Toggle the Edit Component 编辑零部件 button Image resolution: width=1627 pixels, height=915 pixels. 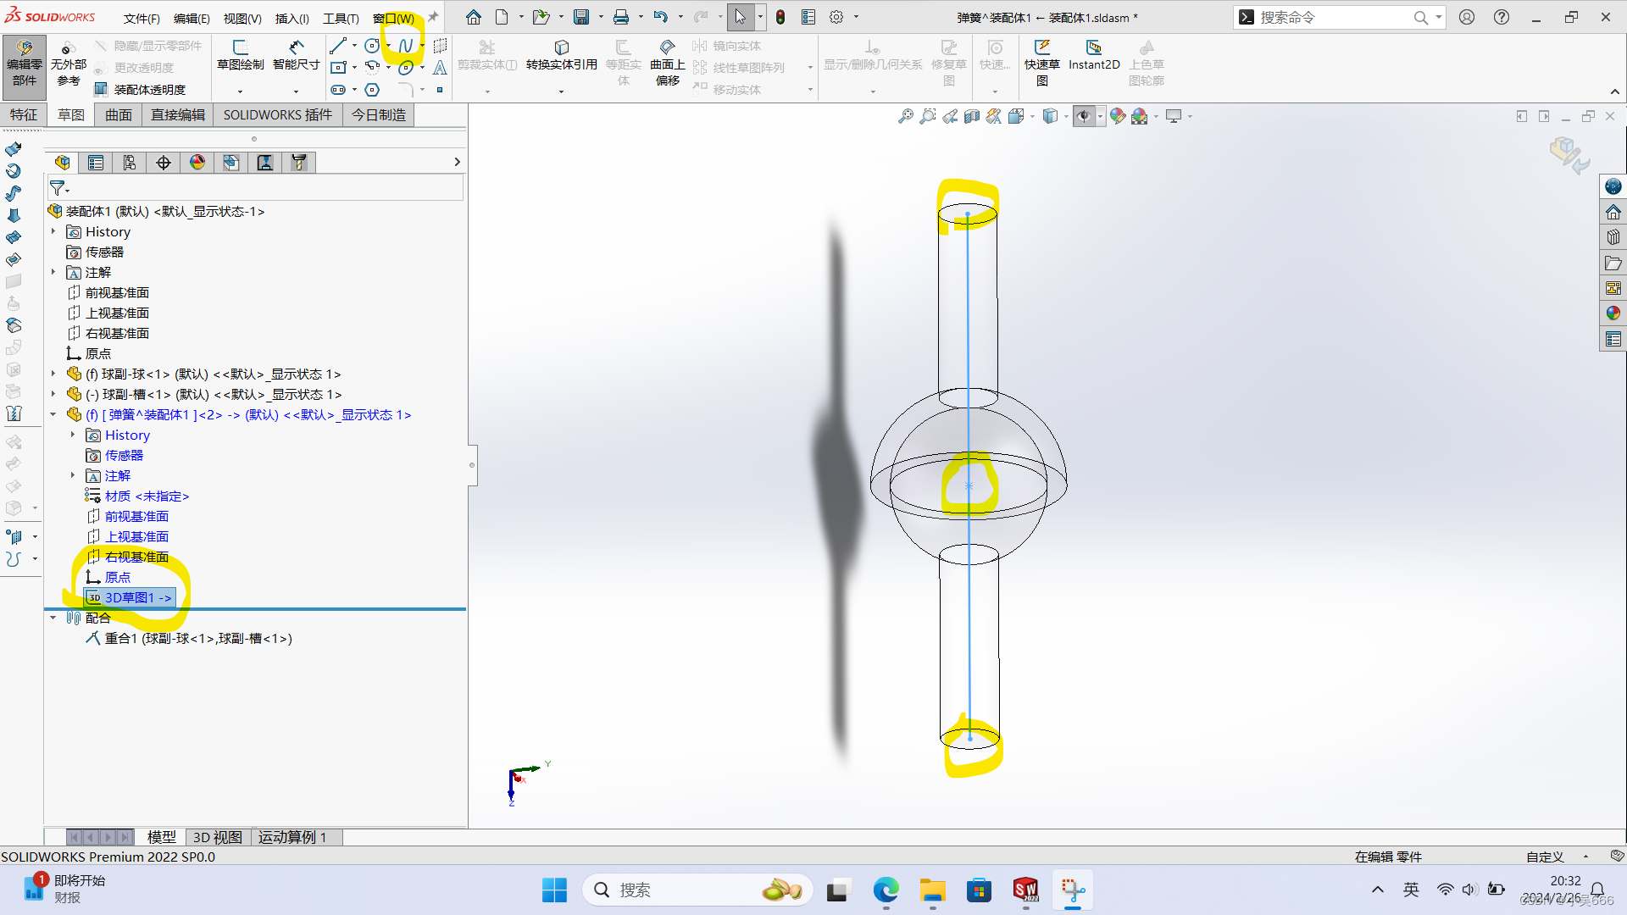pos(24,62)
